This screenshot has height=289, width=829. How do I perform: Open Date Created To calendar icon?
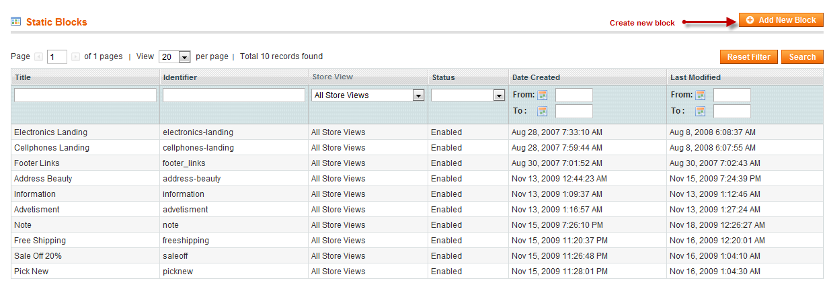(x=543, y=112)
